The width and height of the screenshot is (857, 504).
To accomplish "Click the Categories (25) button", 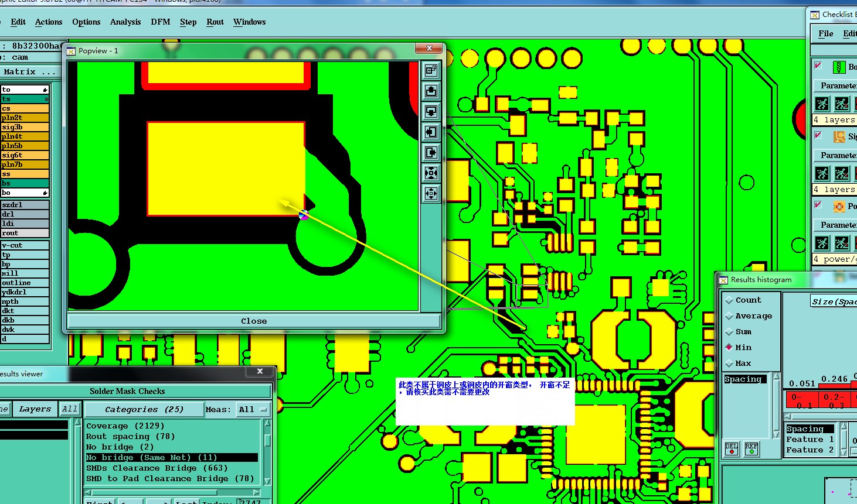I will 144,410.
